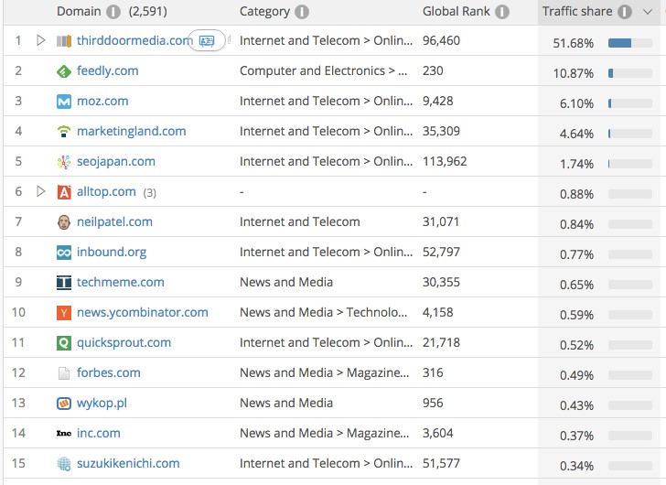The height and width of the screenshot is (485, 666).
Task: Click the info icon beside Traffic share
Action: (625, 12)
